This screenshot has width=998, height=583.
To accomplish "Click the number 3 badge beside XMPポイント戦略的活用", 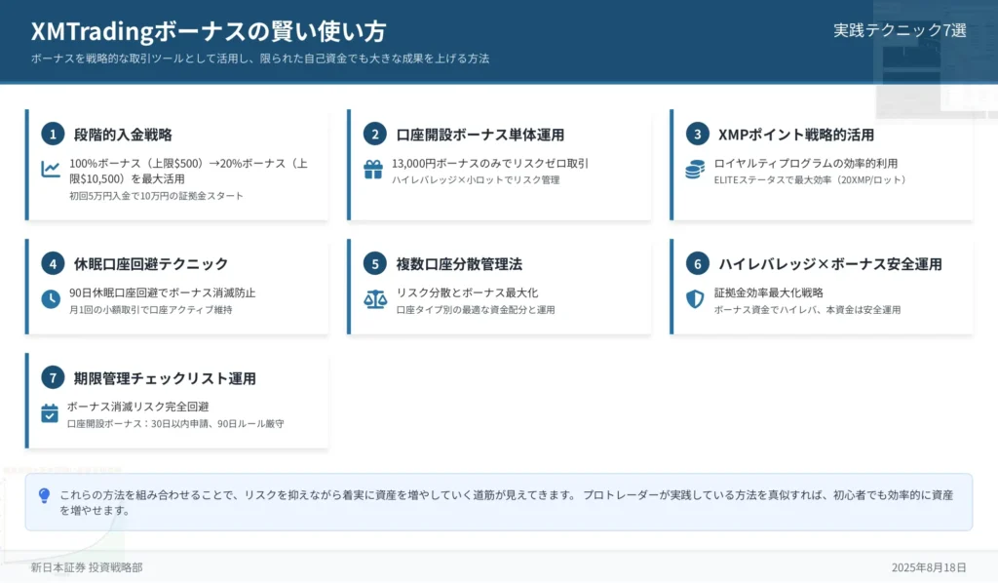I will [698, 134].
